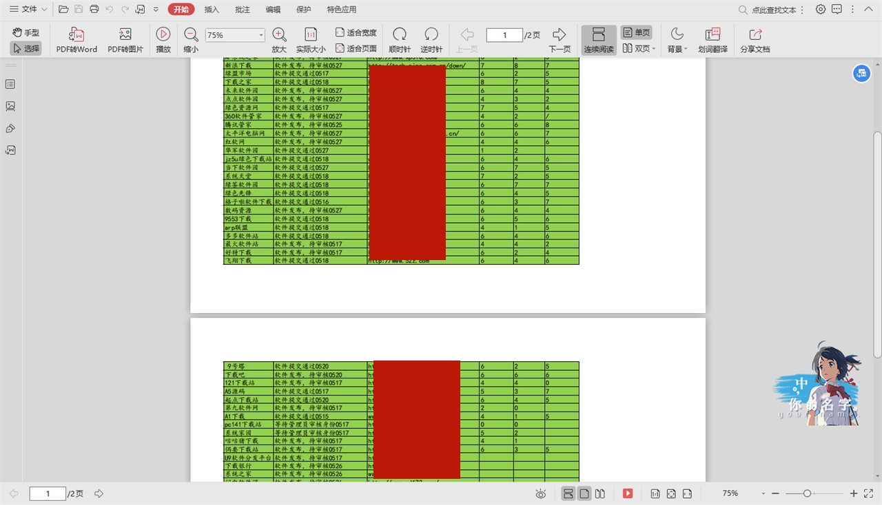Toggle 连续阅读 continuous reading mode
Image resolution: width=882 pixels, height=505 pixels.
(x=598, y=40)
